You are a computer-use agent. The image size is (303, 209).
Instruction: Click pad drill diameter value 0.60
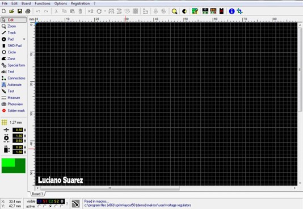[x=18, y=140]
